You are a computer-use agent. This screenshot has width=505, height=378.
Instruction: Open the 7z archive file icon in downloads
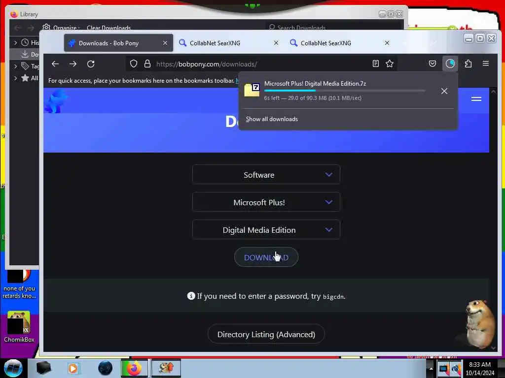coord(252,90)
